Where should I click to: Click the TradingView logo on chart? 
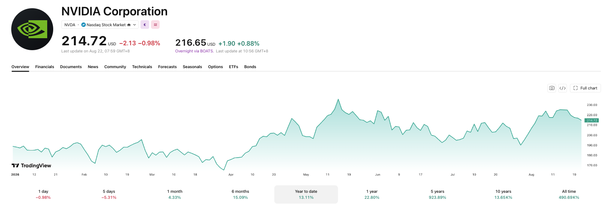click(x=31, y=165)
